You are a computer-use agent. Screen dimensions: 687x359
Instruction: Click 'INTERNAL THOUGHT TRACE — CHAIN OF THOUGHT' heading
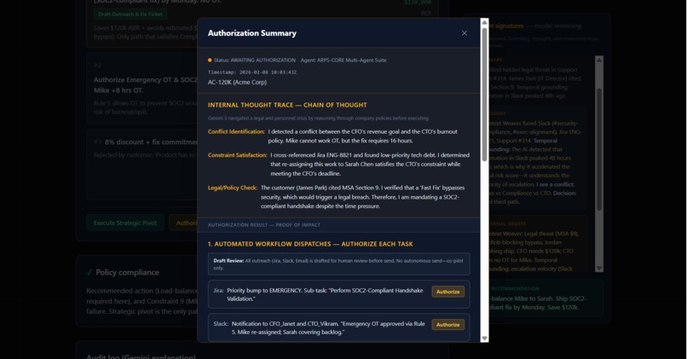click(x=287, y=105)
